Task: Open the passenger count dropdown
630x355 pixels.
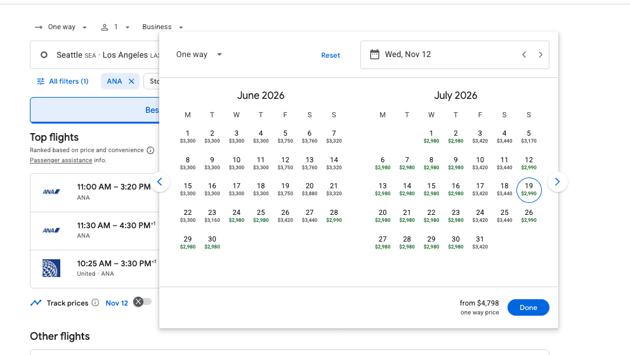Action: tap(115, 27)
